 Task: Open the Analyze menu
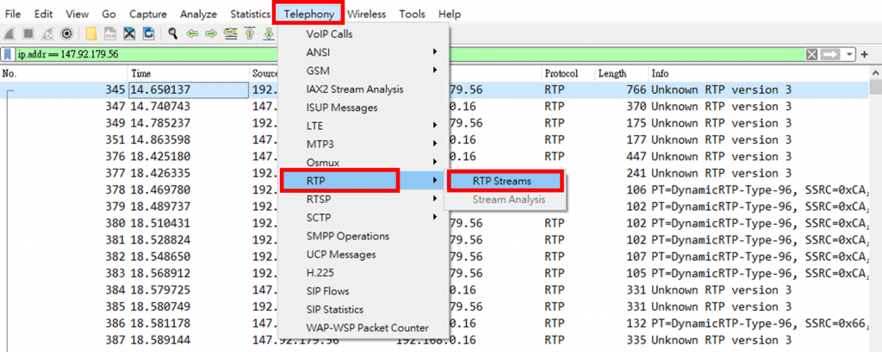(x=199, y=14)
